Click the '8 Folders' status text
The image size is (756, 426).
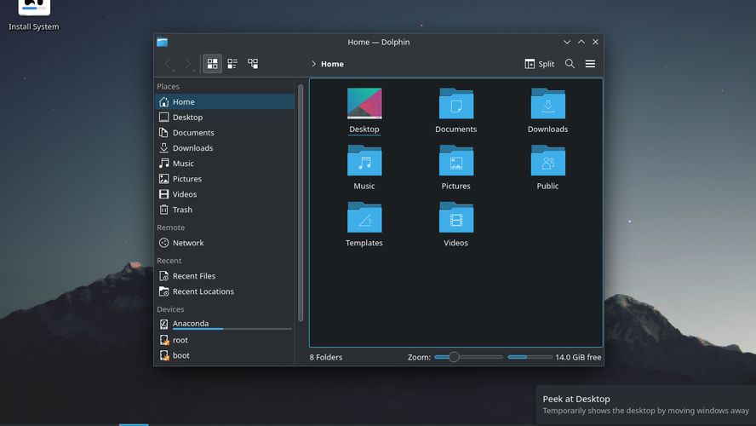click(326, 358)
